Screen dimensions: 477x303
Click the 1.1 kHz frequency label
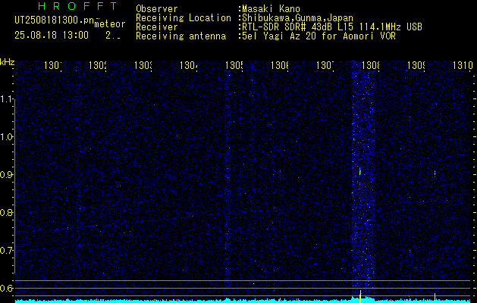point(8,98)
